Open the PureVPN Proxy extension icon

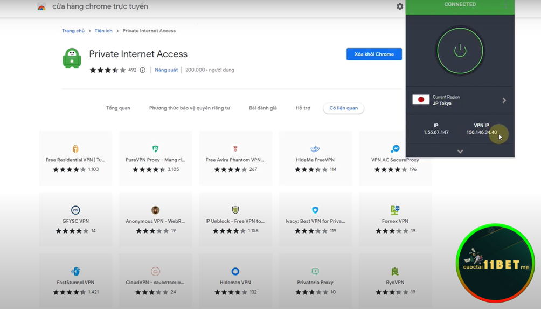tap(155, 149)
